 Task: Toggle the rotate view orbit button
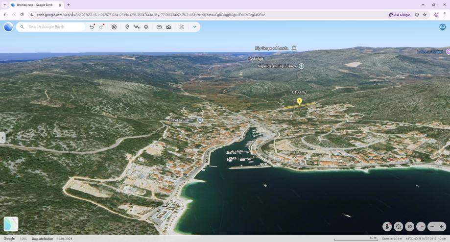tap(399, 226)
